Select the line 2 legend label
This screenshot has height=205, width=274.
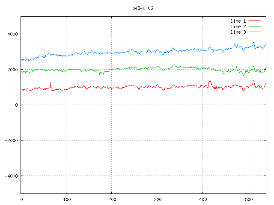coord(238,26)
